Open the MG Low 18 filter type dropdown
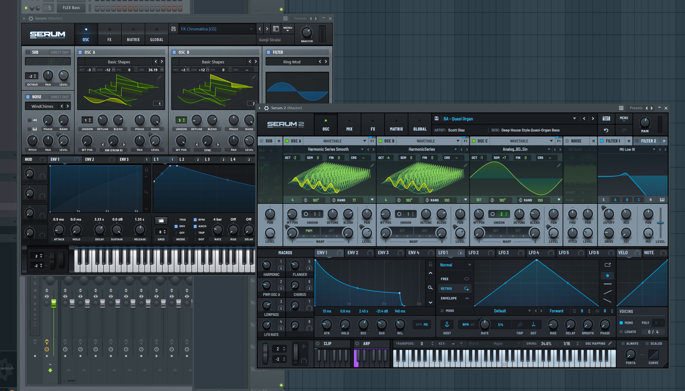The width and height of the screenshot is (685, 391). pyautogui.click(x=654, y=149)
